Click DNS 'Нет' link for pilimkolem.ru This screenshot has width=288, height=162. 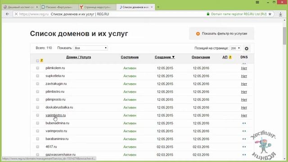(244, 68)
